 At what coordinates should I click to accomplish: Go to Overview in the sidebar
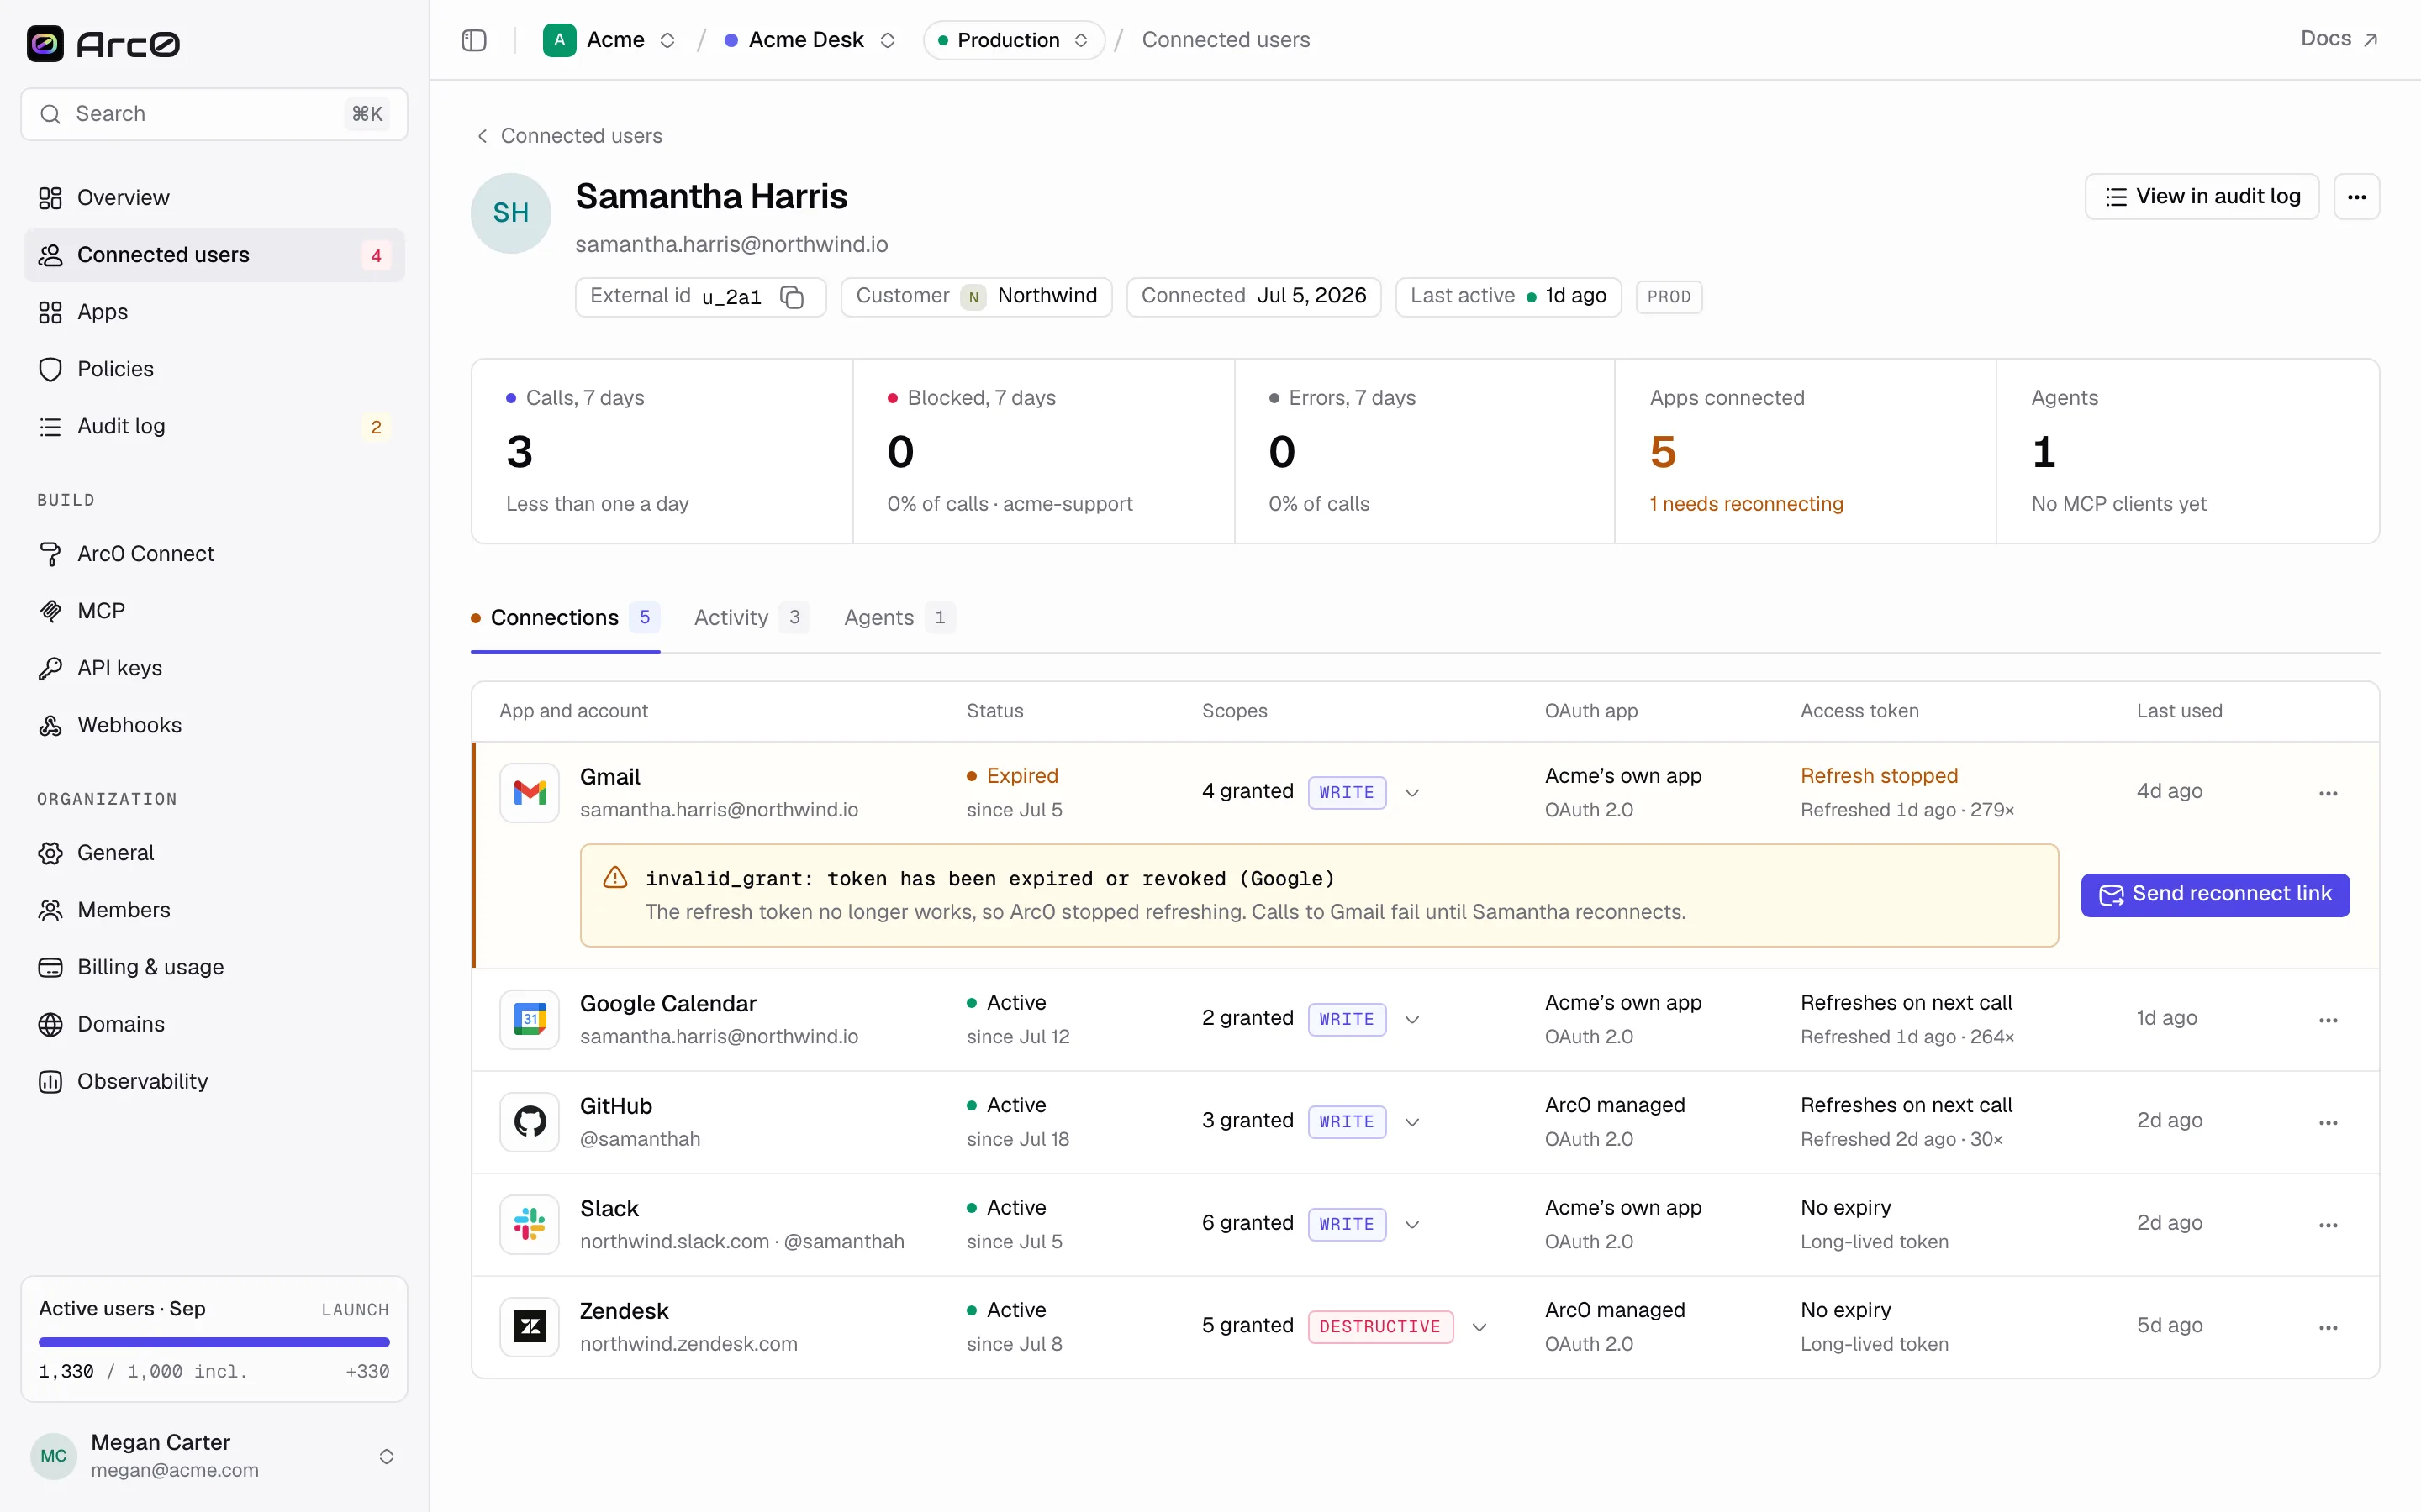(214, 198)
